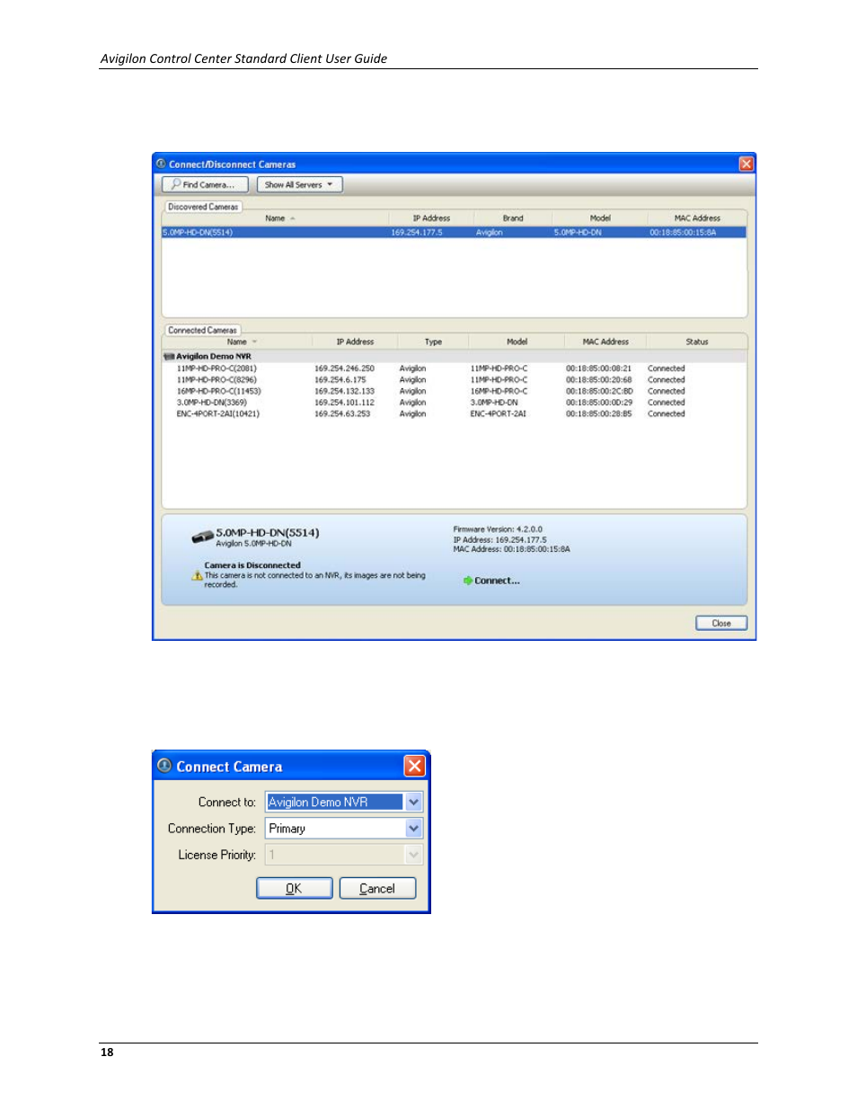Image resolution: width=857 pixels, height=1110 pixels.
Task: Click the Find Camera button
Action: tap(205, 184)
